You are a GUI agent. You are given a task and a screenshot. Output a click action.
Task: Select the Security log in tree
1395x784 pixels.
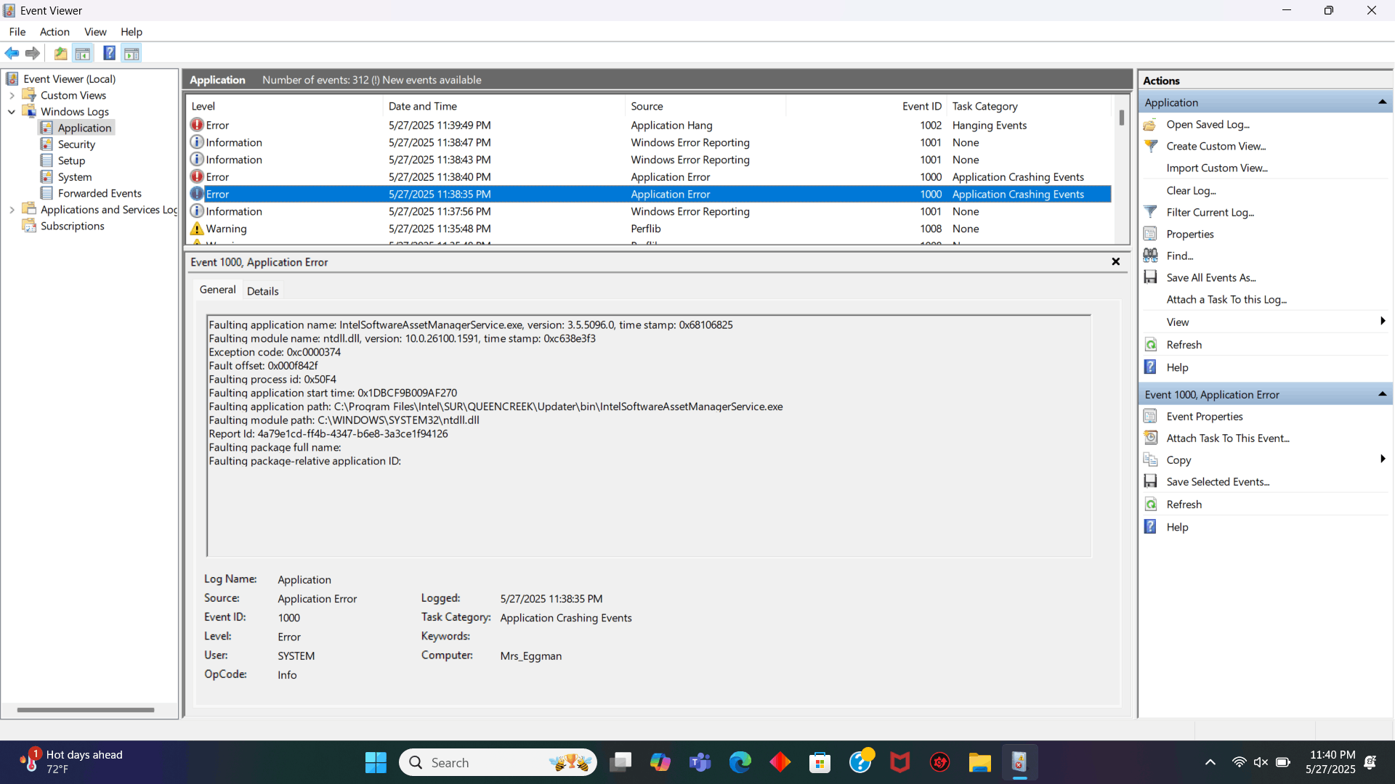point(76,144)
